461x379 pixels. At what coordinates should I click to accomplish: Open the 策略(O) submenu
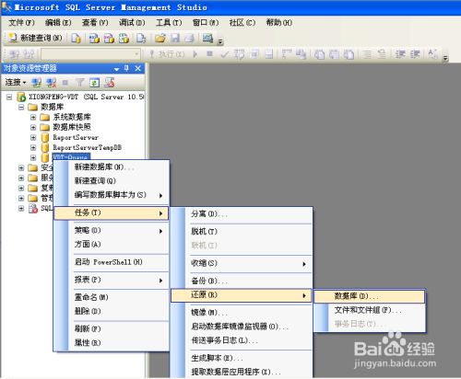click(x=112, y=231)
